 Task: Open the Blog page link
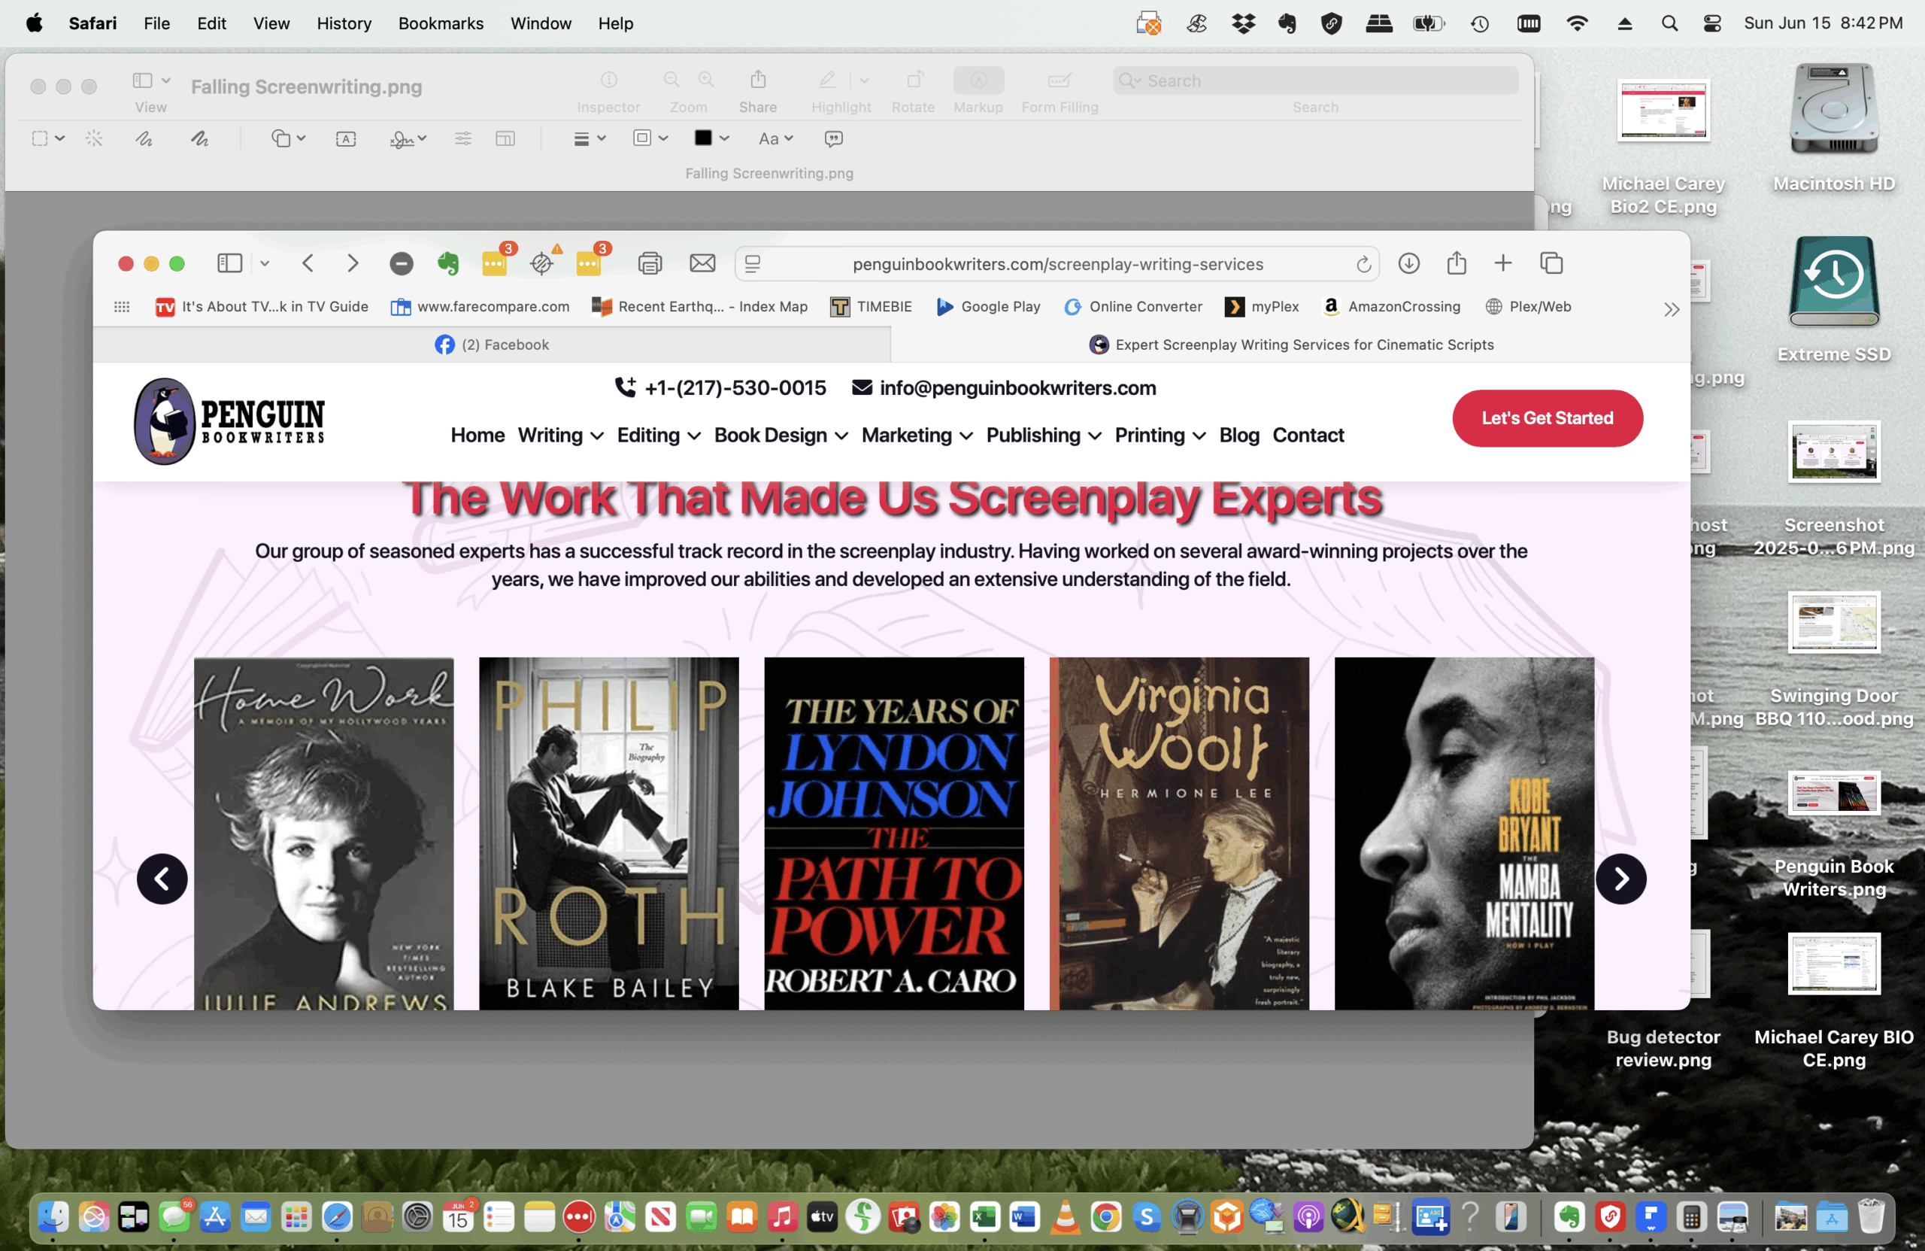[1239, 436]
